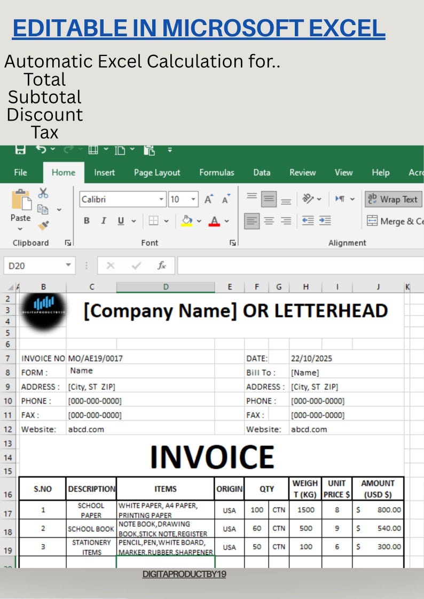The image size is (424, 599).
Task: Click the date cell 22/10/2025
Action: [347, 358]
